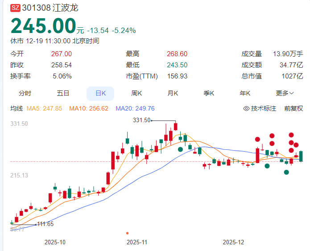Click the highest price value 268.60
310x251 pixels.
tap(177, 54)
